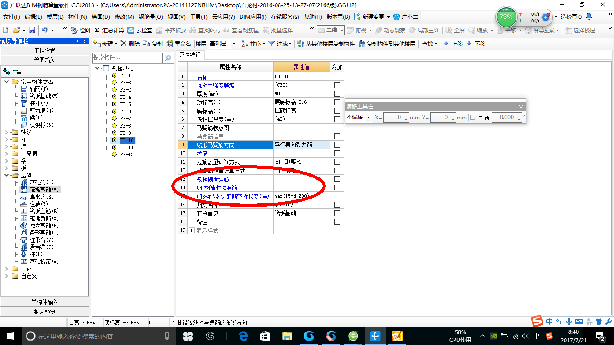
Task: Toggle 附加 checkbox for 底标高(m)
Action: 337,111
